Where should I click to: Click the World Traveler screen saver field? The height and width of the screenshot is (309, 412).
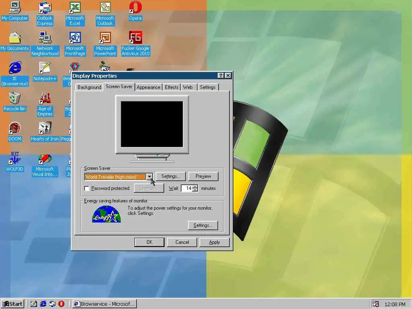(115, 177)
